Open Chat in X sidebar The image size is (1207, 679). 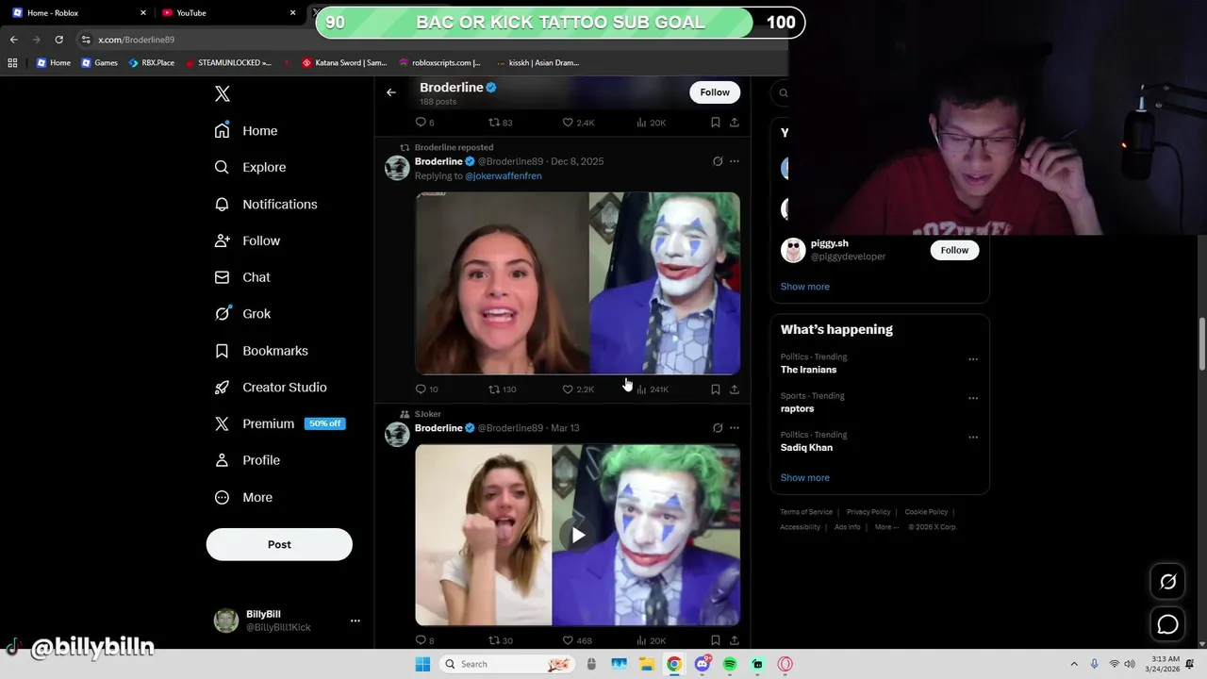pyautogui.click(x=242, y=277)
